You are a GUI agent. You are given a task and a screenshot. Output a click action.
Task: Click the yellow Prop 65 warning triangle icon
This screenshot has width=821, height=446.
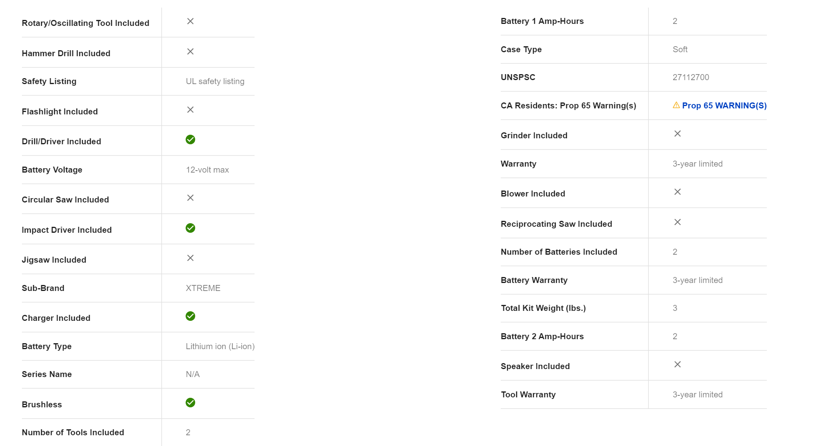[676, 105]
